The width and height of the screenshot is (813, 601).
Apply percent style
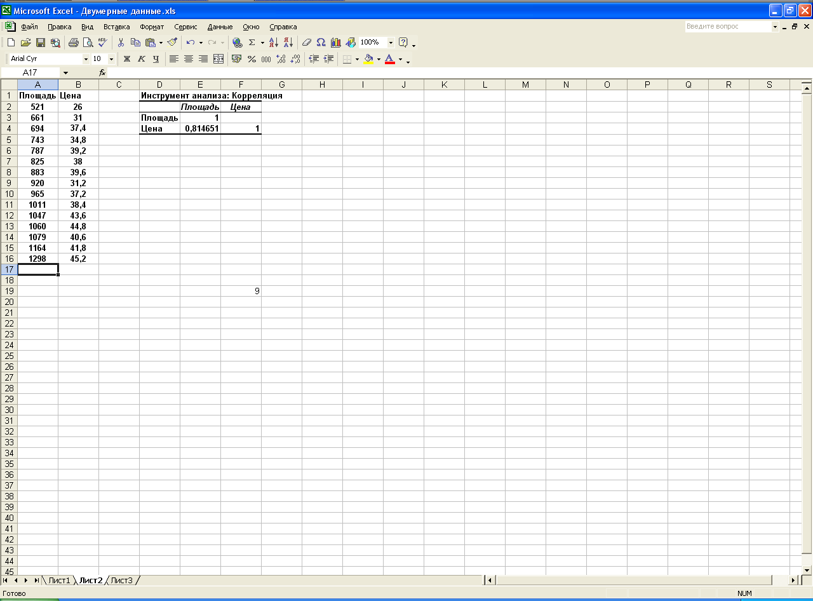(x=252, y=59)
